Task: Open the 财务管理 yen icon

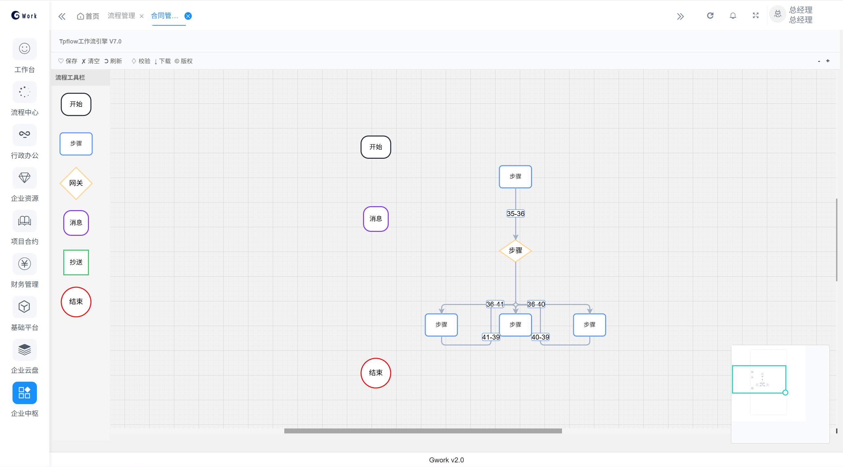Action: point(24,264)
